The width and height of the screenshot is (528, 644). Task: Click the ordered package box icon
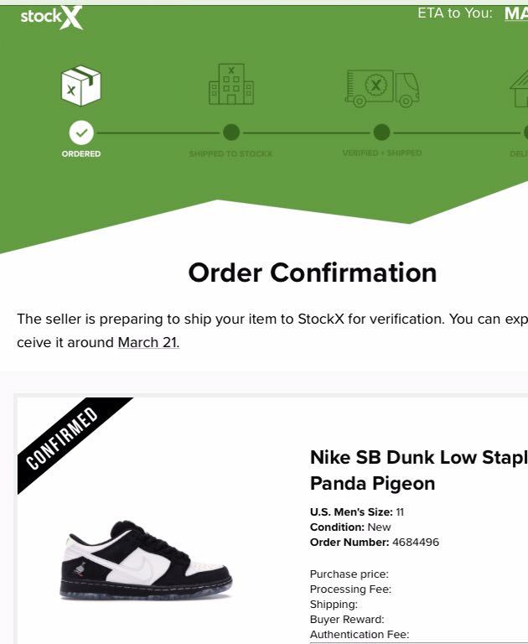[x=81, y=86]
